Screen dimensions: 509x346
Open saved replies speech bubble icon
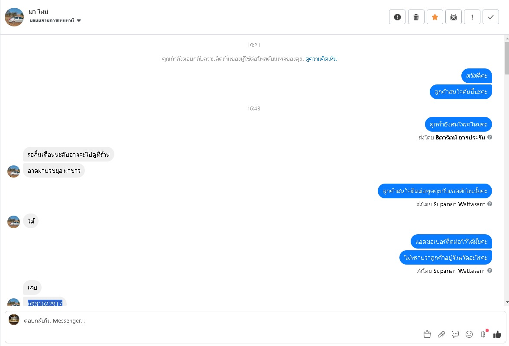(x=455, y=334)
